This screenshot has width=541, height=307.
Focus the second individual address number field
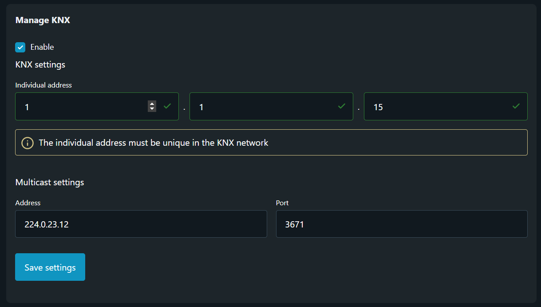262,107
